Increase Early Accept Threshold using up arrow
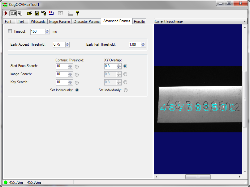Screen dimensions: 250x187 click(x=67, y=43)
